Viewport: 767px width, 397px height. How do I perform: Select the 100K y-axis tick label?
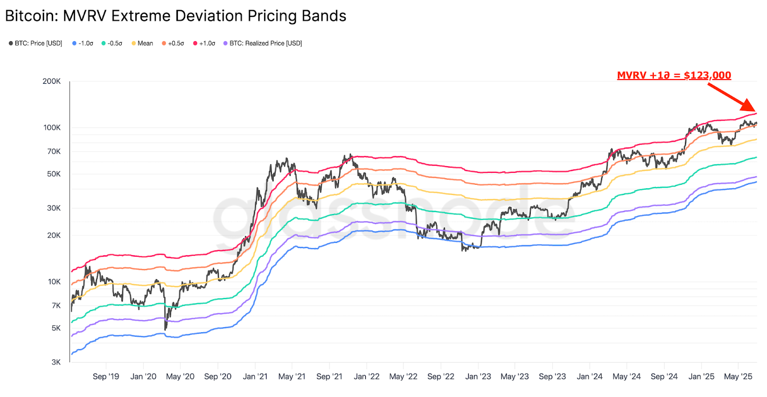click(x=52, y=127)
